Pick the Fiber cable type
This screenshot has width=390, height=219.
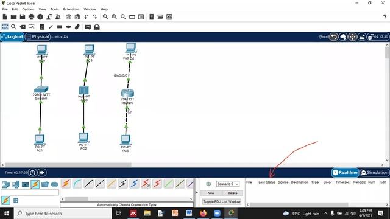112,184
